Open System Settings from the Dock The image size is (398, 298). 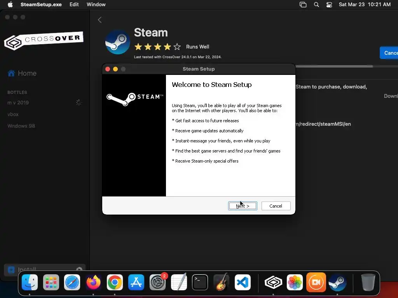coord(157,282)
